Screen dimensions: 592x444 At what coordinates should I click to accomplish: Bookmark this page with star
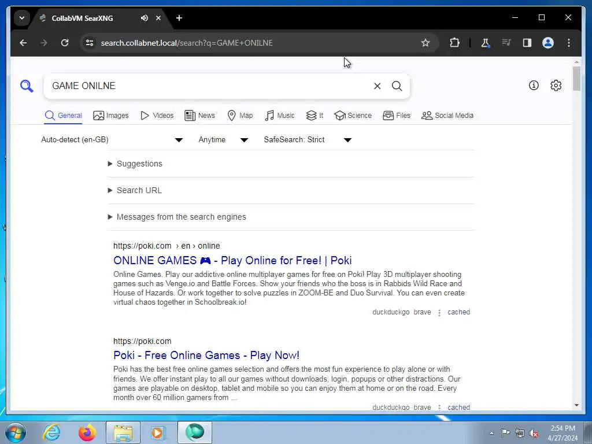[425, 43]
